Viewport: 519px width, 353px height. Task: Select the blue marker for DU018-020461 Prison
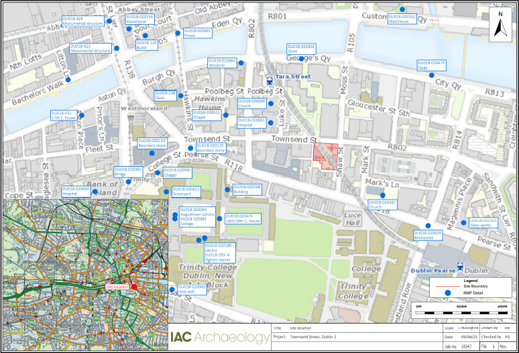[x=178, y=33]
